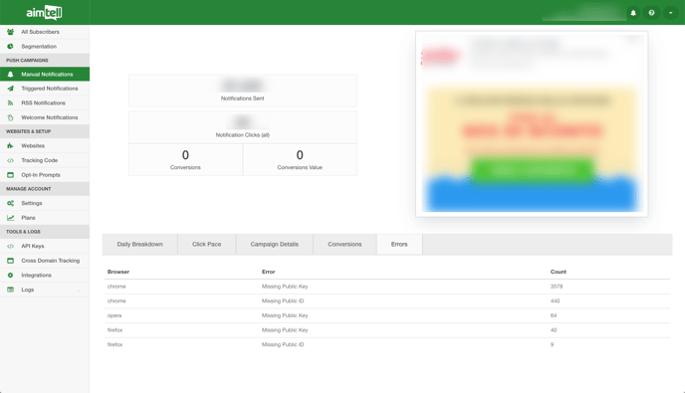
Task: Click the Websites icon in sidebar
Action: (11, 146)
